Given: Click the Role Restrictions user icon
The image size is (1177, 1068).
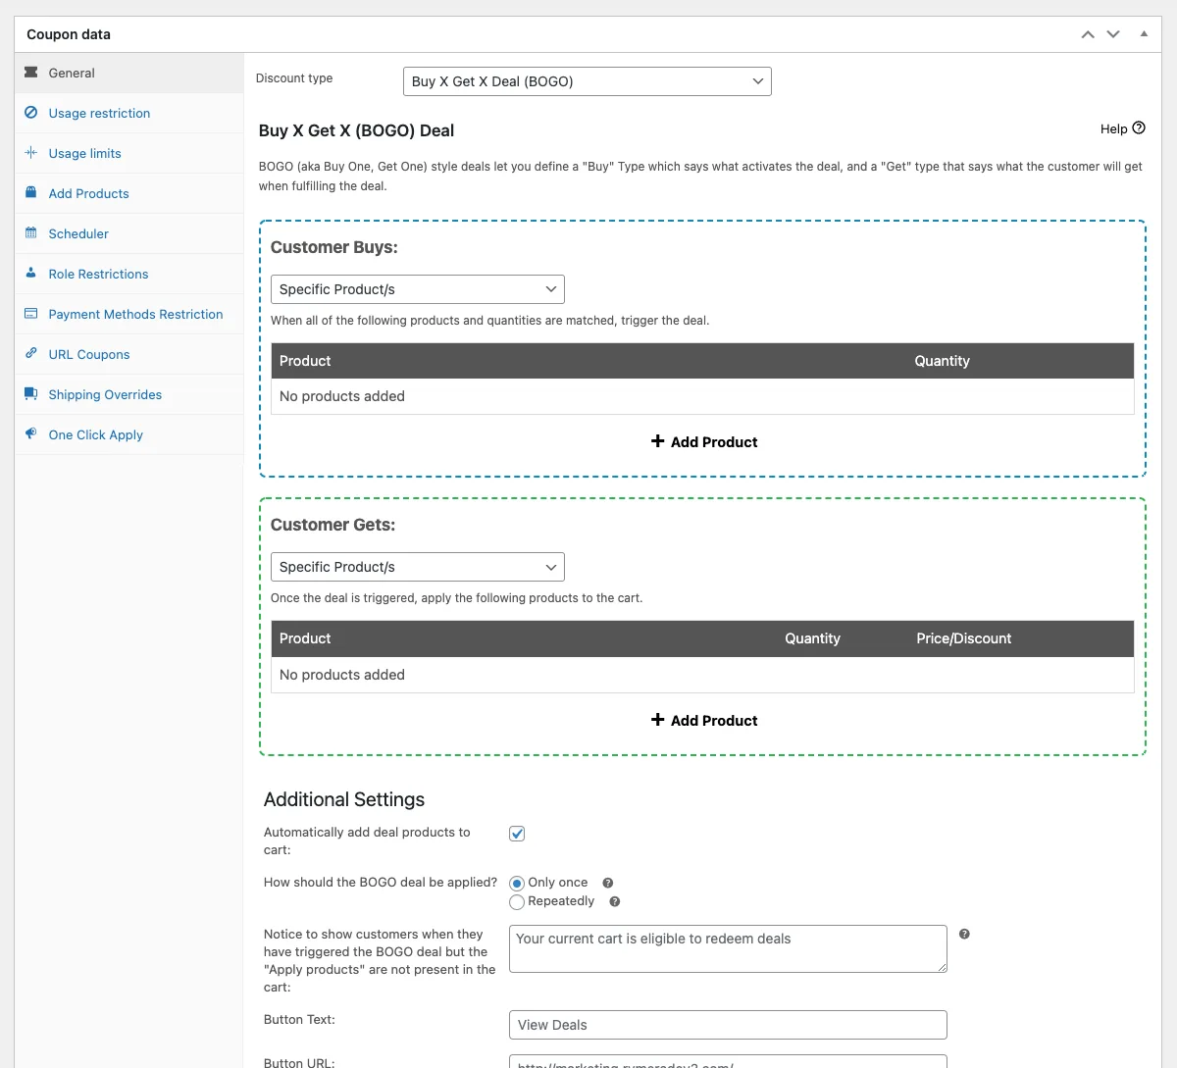Looking at the screenshot, I should [x=31, y=274].
